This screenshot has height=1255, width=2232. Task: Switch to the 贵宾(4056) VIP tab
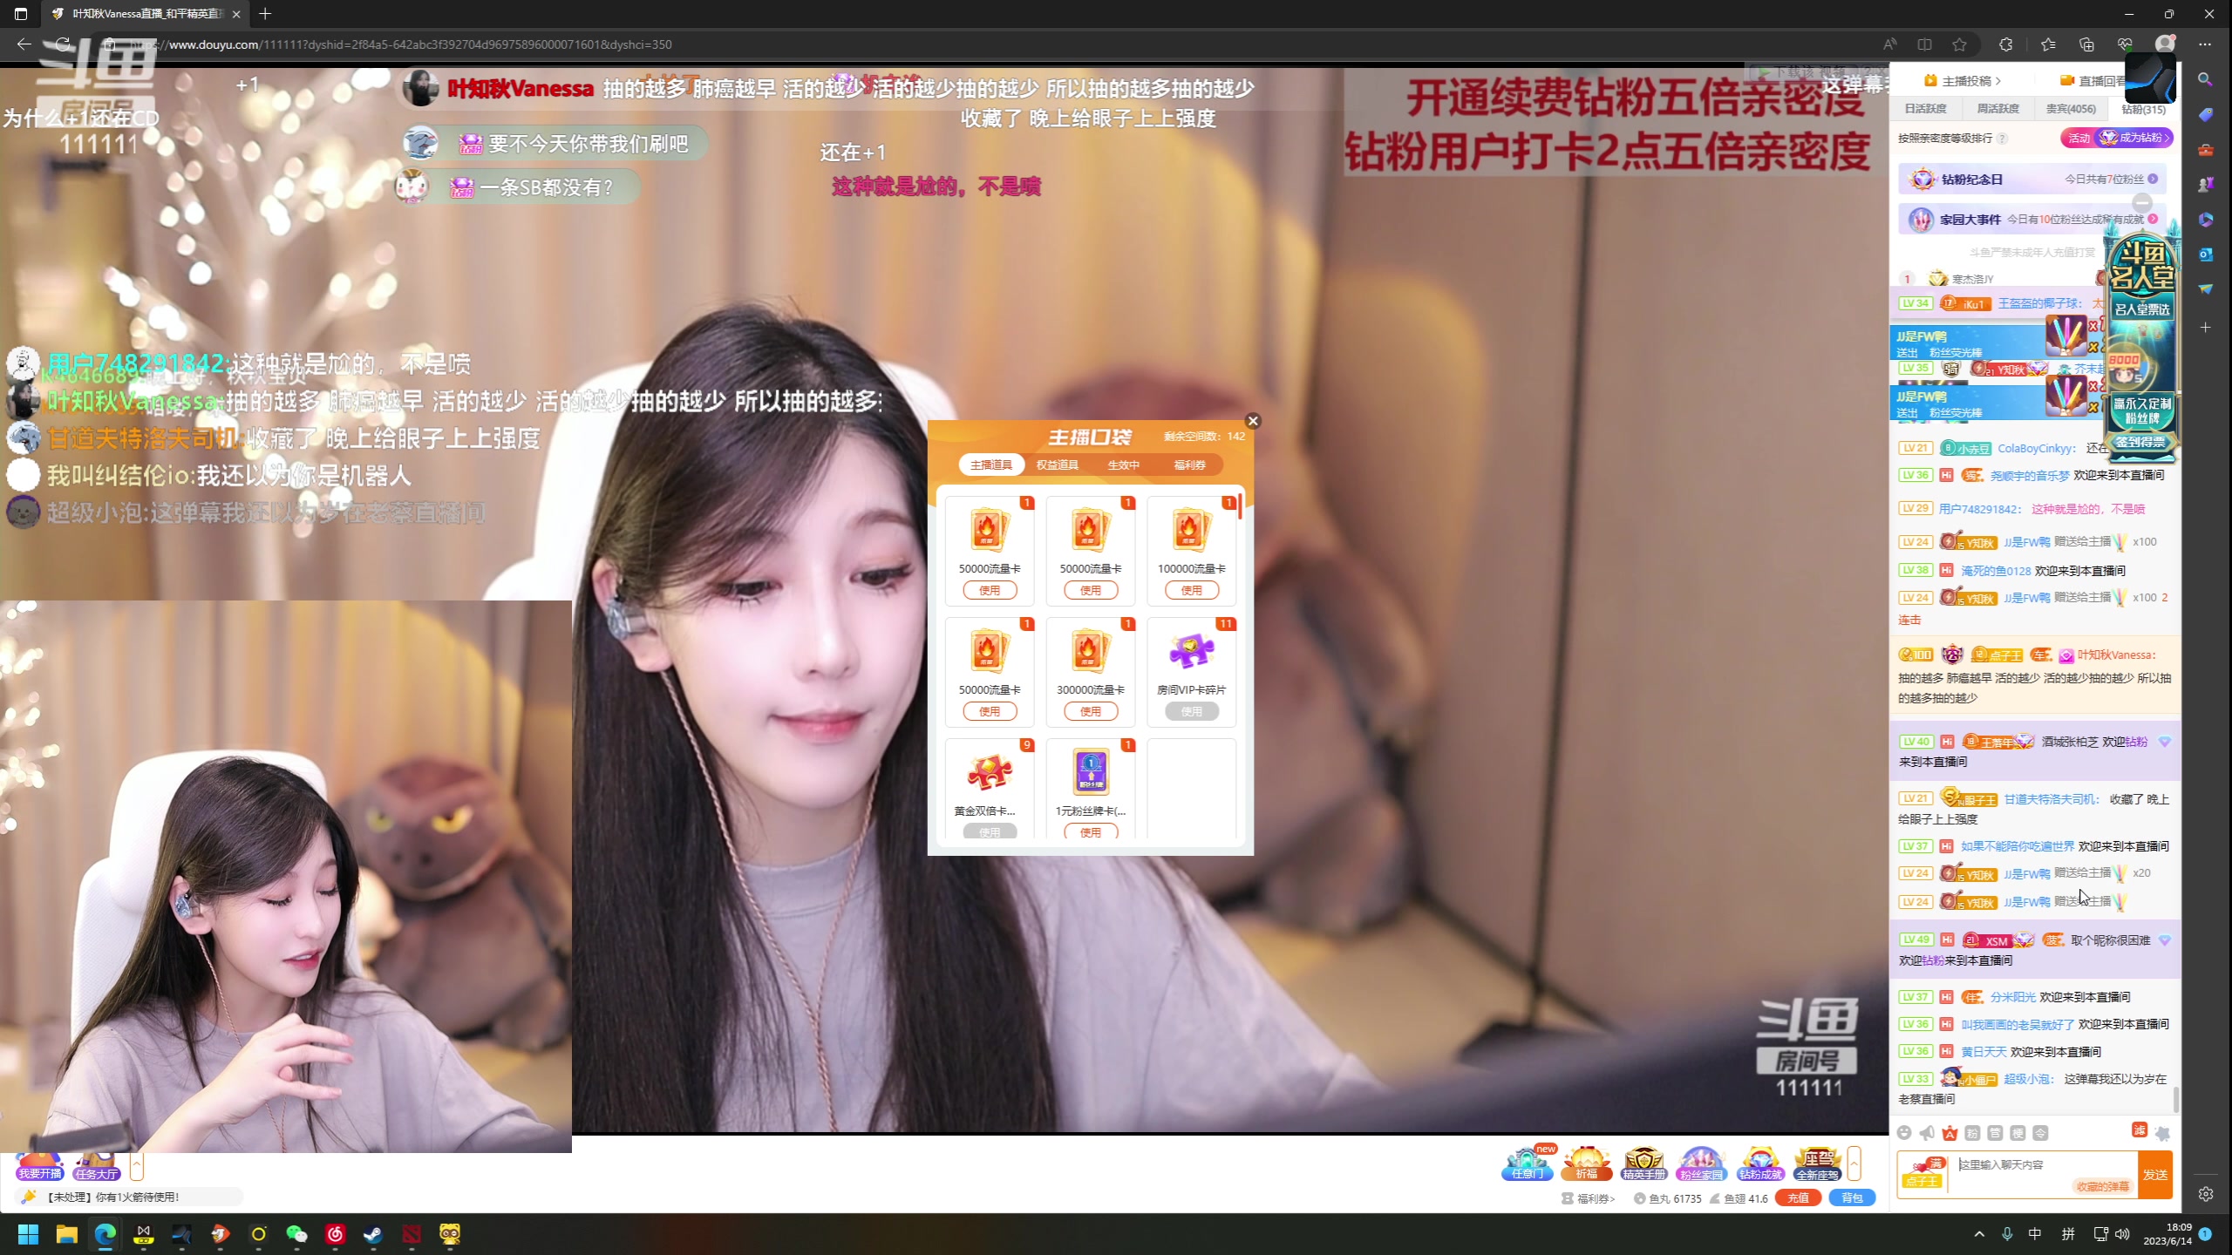point(2071,109)
